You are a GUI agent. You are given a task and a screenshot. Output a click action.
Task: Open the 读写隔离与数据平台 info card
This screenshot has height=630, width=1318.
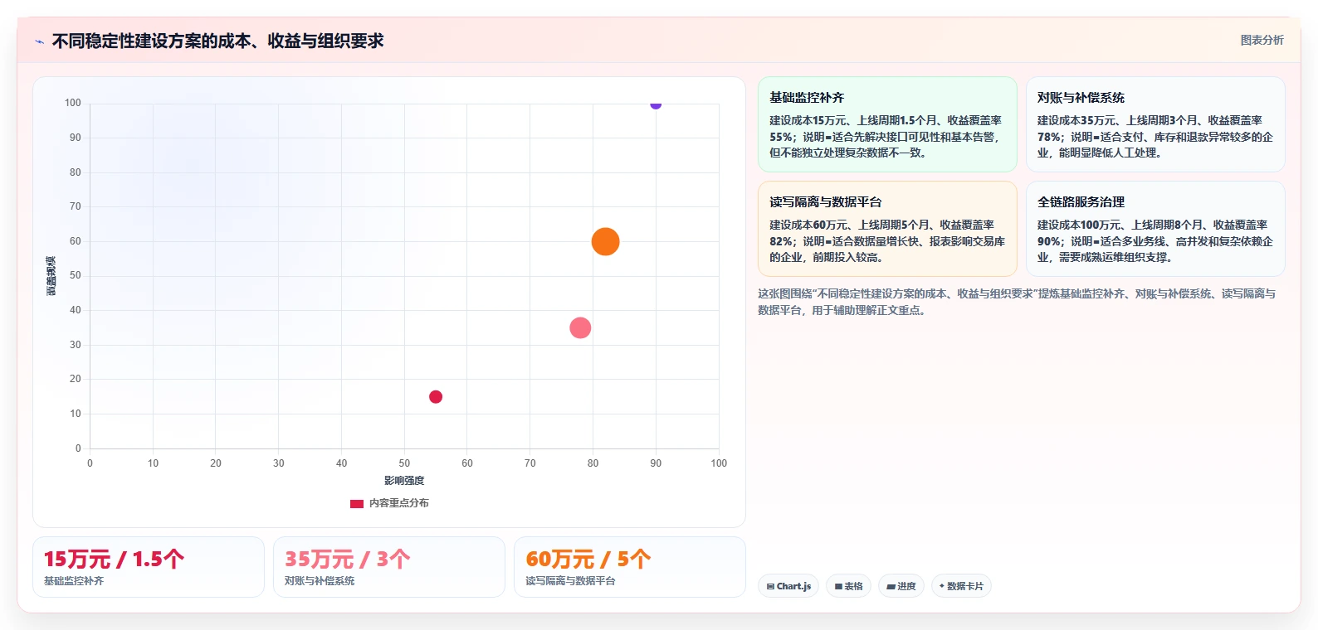887,229
